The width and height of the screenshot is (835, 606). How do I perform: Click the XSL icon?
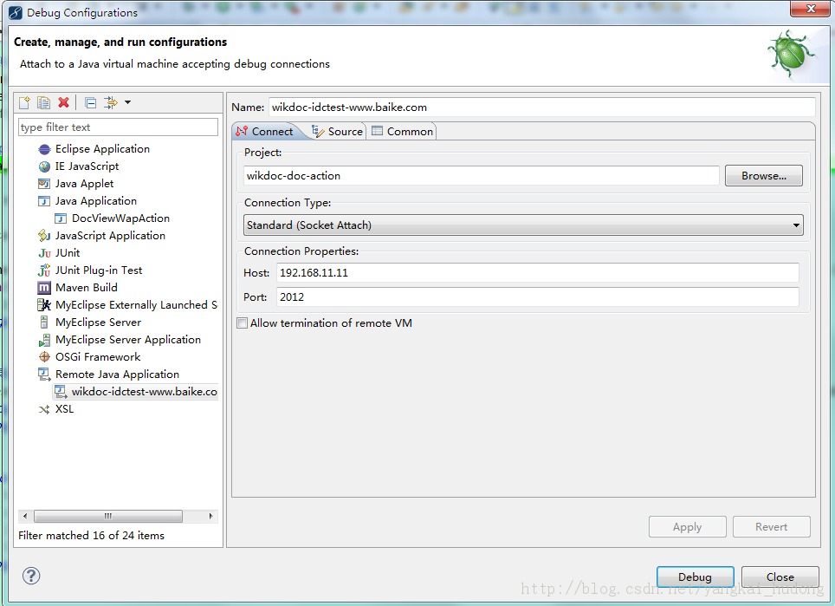[45, 409]
